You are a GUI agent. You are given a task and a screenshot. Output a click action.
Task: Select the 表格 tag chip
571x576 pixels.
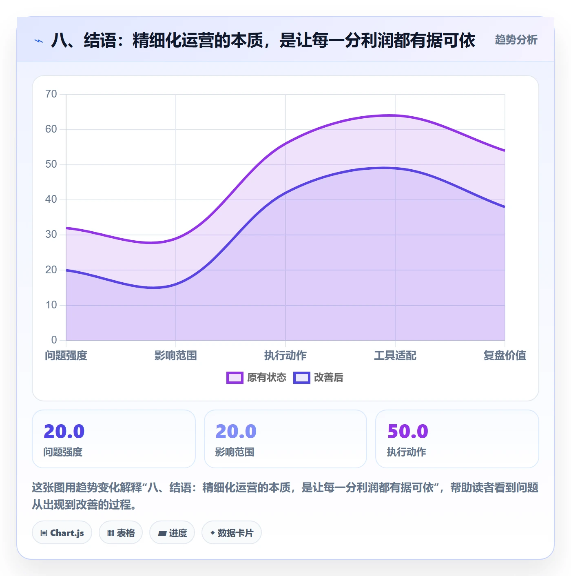point(121,533)
